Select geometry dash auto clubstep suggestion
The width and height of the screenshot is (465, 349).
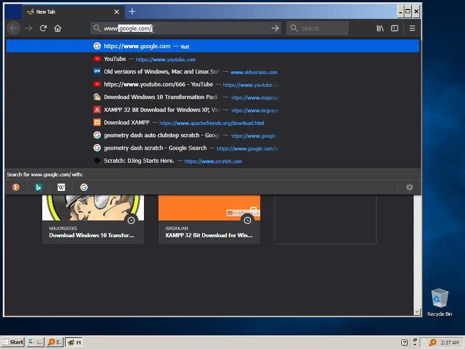(213, 135)
